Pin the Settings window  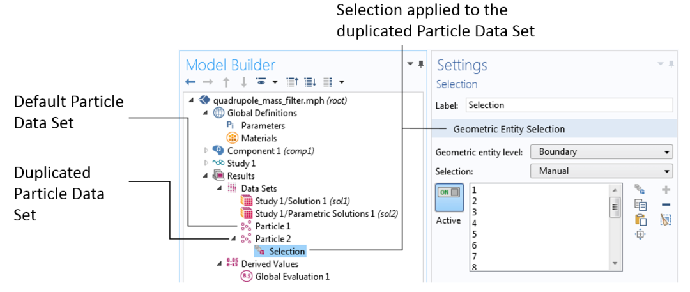[671, 65]
